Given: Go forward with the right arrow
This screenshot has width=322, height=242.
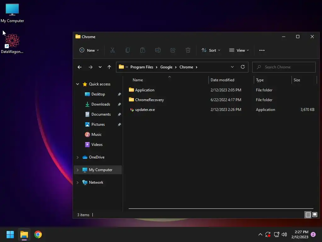Looking at the screenshot, I should click(90, 67).
